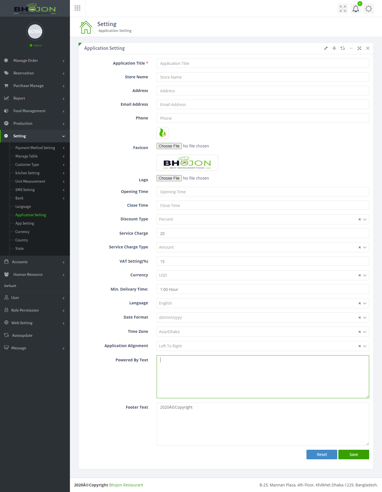Open the top-right settings gear

pos(369,9)
